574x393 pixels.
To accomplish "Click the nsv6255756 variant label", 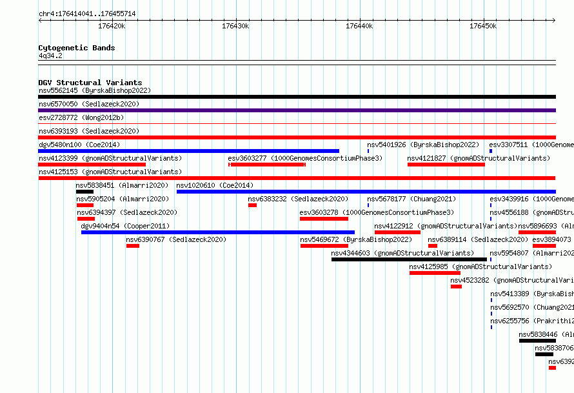I will point(532,321).
